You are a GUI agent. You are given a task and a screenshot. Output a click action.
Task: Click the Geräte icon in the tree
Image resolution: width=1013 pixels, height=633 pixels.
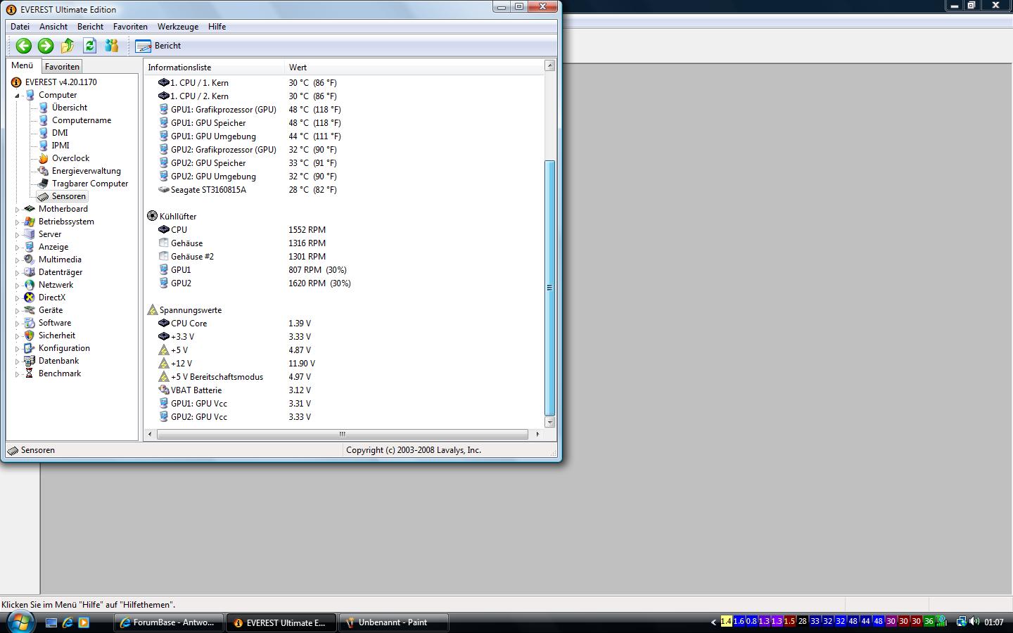pyautogui.click(x=30, y=310)
